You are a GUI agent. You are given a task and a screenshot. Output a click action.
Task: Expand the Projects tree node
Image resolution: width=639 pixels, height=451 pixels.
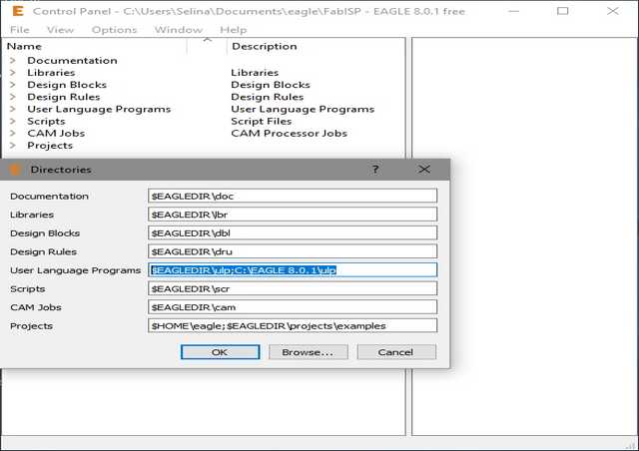13,146
